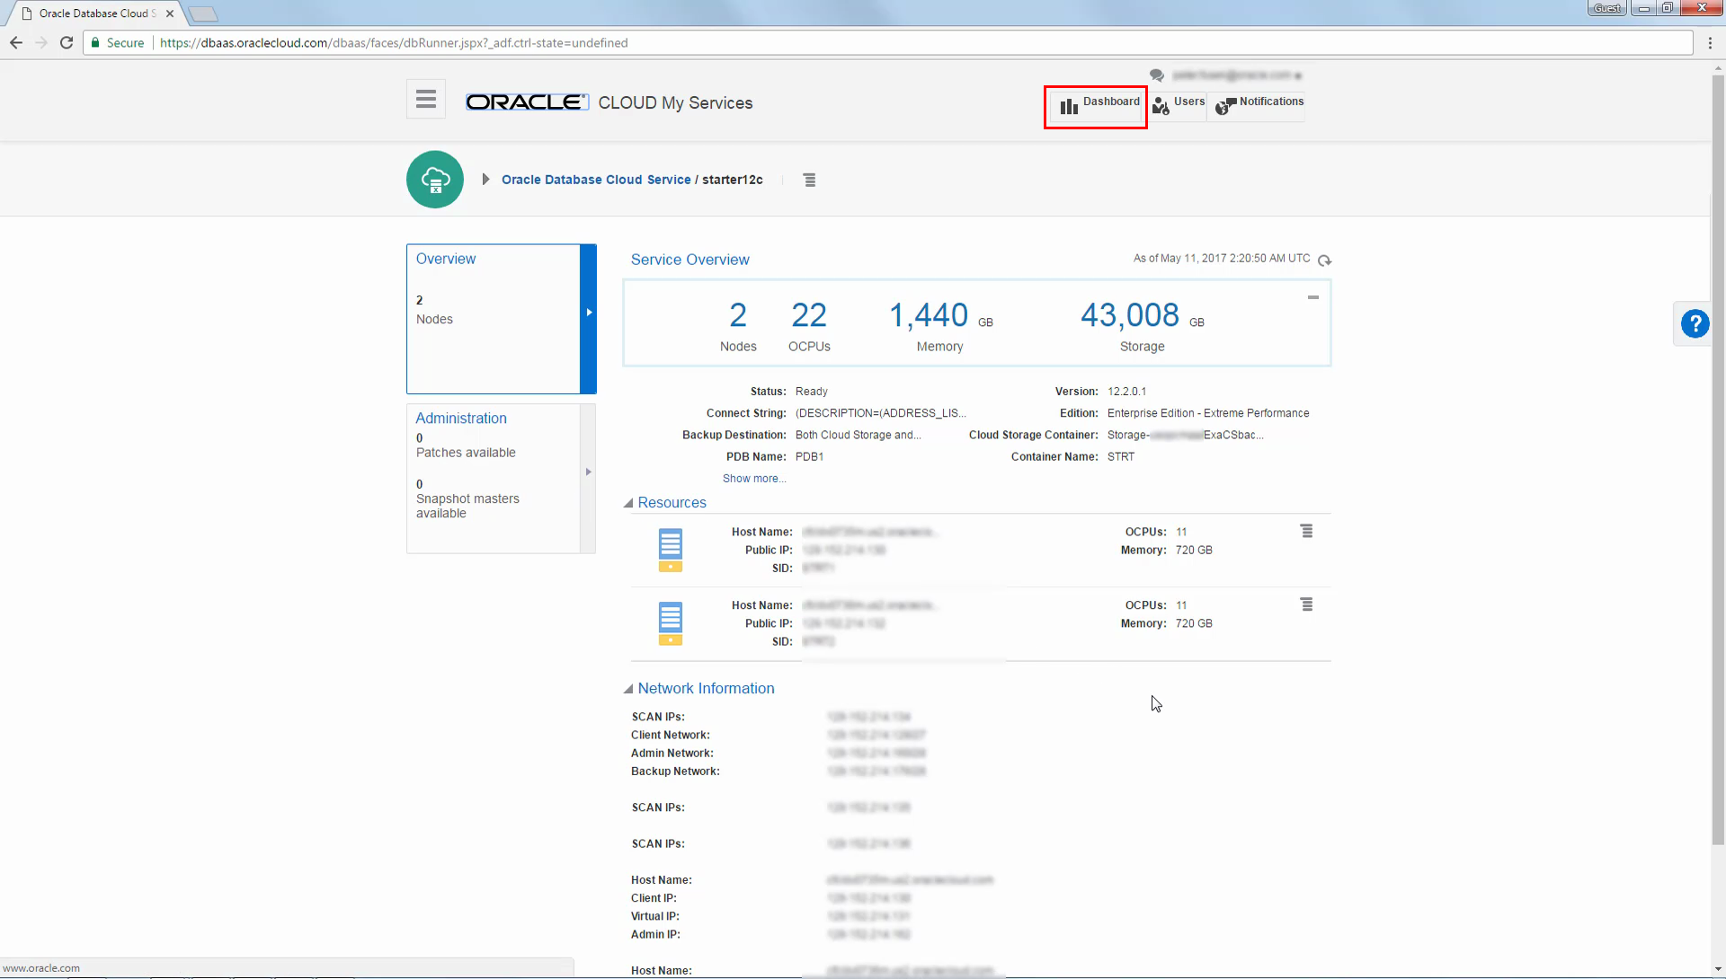Click the 22 OCPUs metric
Image resolution: width=1726 pixels, height=979 pixels.
pos(809,326)
